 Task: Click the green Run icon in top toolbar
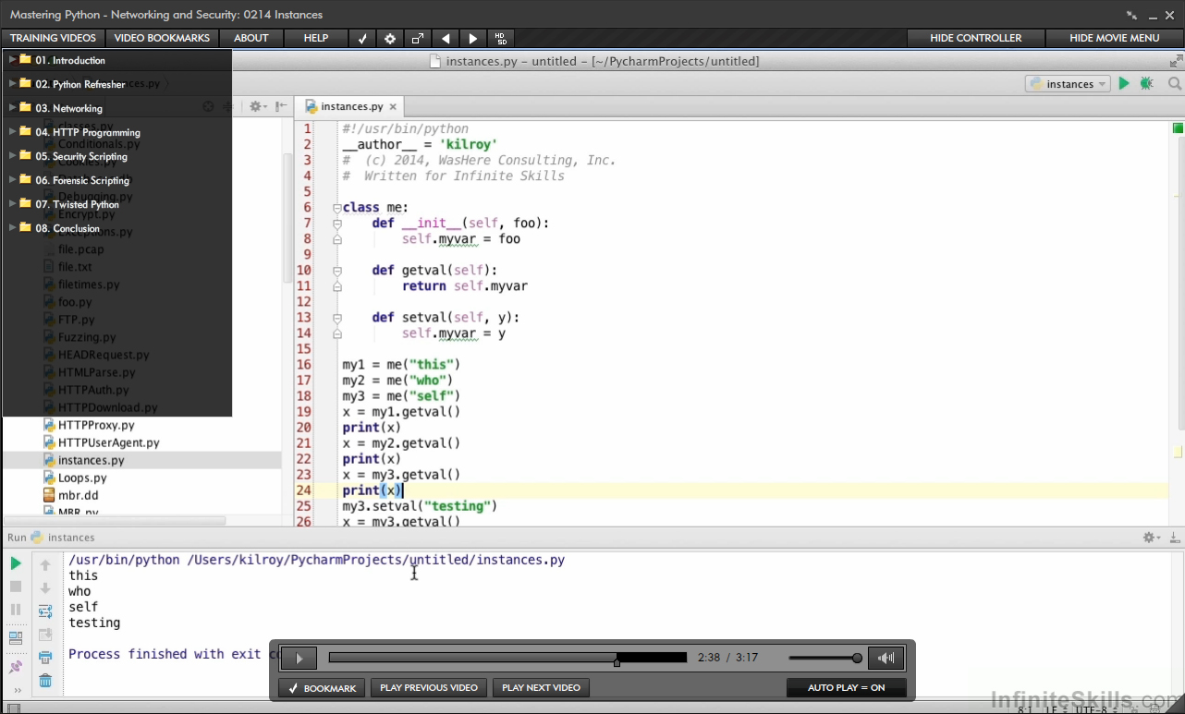pos(1124,83)
